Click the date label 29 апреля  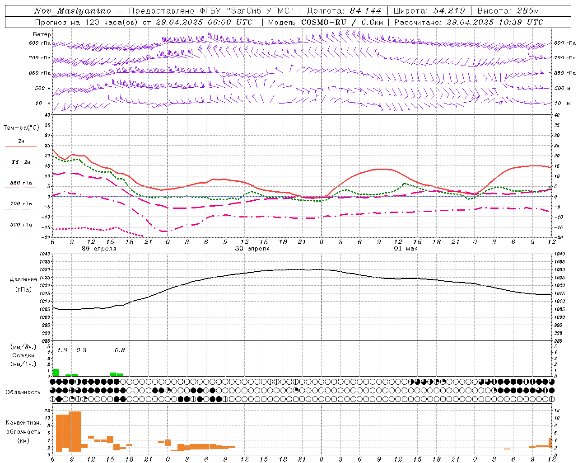(98, 249)
